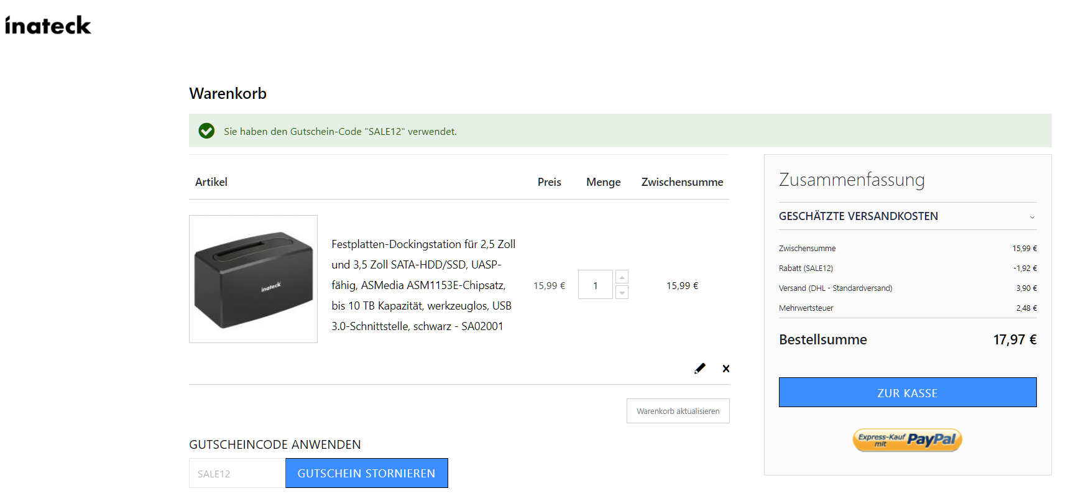
Task: Click the inateck logo
Action: pyautogui.click(x=48, y=25)
